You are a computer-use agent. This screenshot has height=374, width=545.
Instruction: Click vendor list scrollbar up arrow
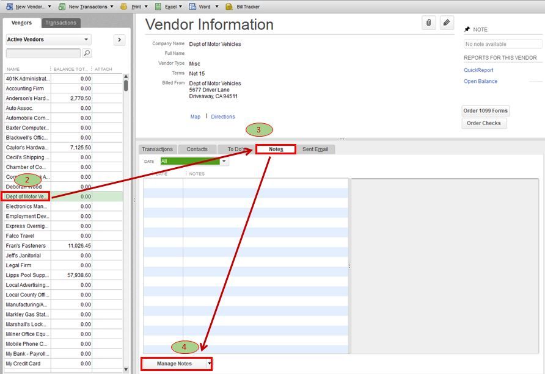[126, 76]
